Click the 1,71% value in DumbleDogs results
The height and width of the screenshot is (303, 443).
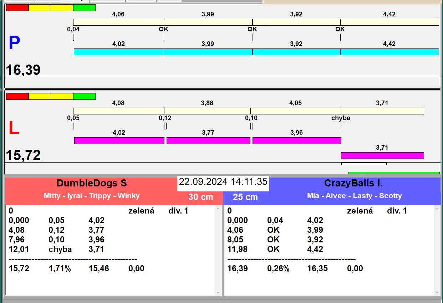[x=60, y=268]
